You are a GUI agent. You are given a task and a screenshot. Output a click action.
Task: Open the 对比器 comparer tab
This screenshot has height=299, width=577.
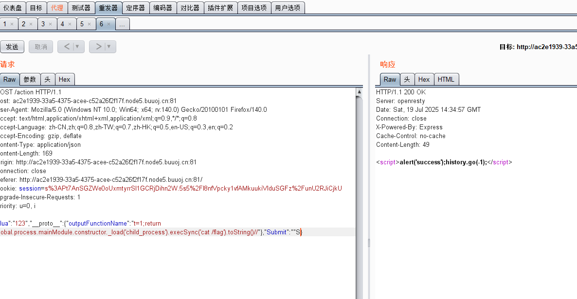pos(190,8)
